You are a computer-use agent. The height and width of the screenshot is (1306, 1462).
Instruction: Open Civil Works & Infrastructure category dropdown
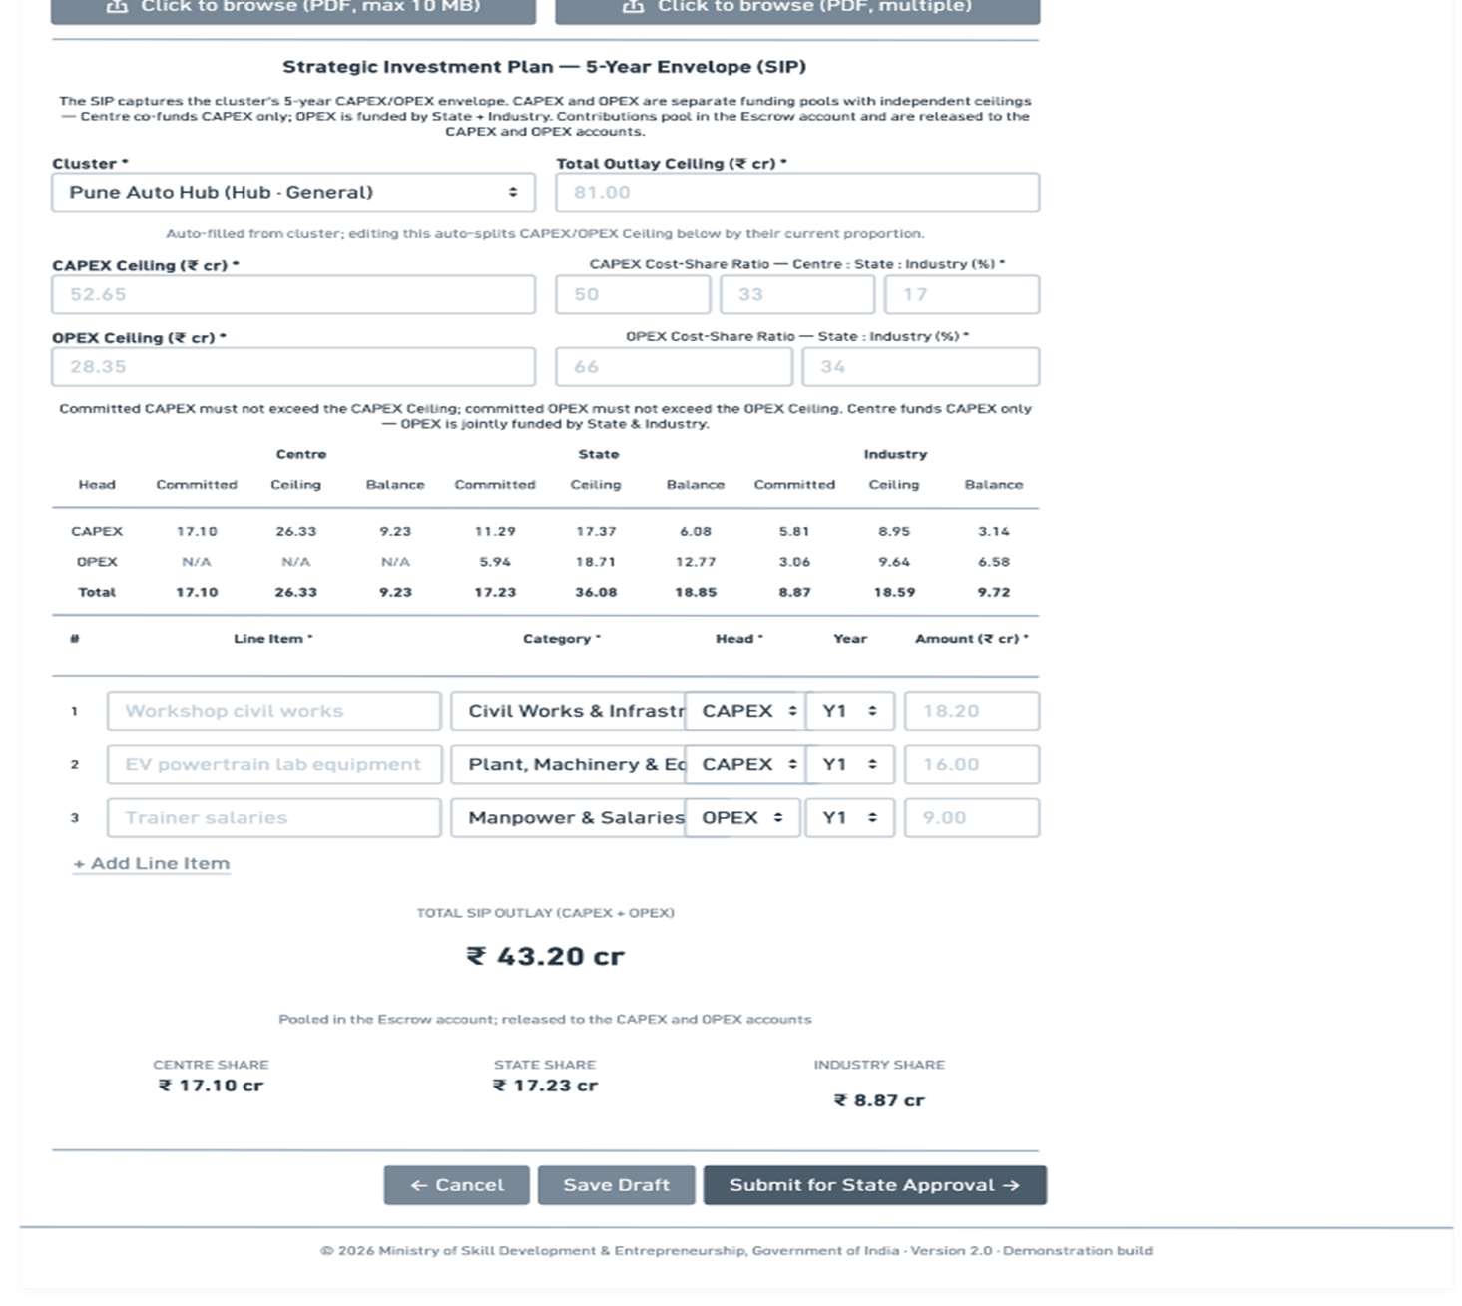pyautogui.click(x=568, y=711)
